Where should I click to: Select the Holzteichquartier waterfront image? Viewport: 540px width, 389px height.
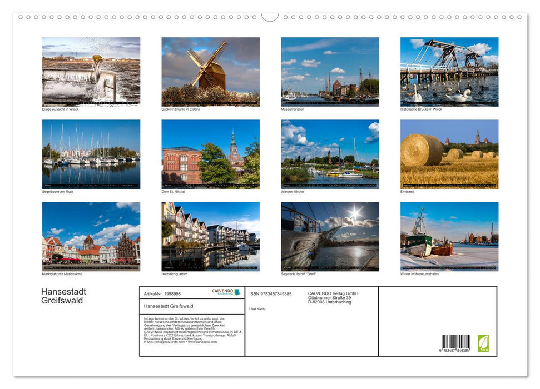[x=210, y=237]
